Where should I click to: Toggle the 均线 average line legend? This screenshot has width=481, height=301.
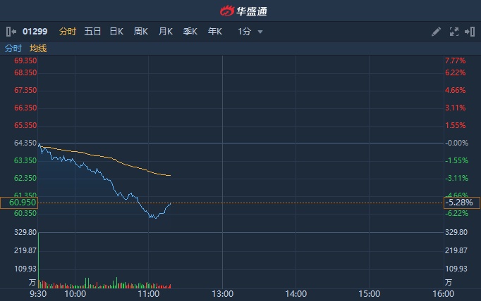tap(38, 49)
